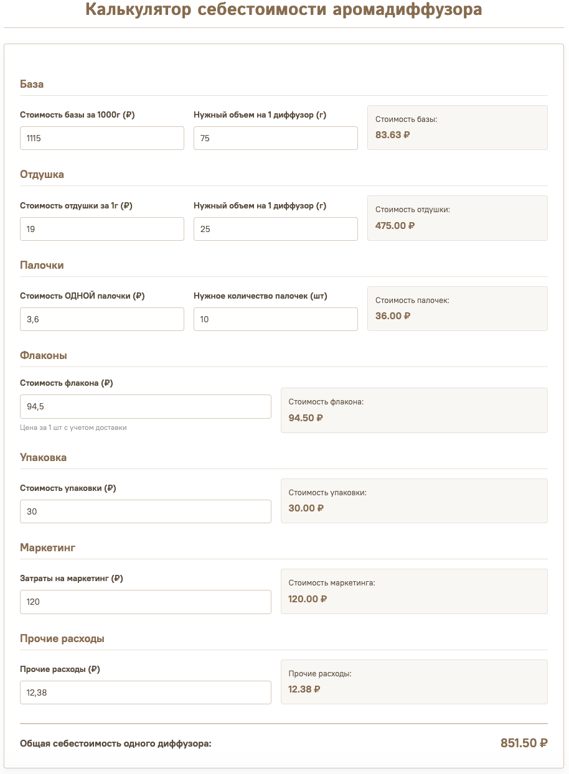Image resolution: width=569 pixels, height=774 pixels.
Task: Click the calculator page title heading
Action: (x=284, y=10)
